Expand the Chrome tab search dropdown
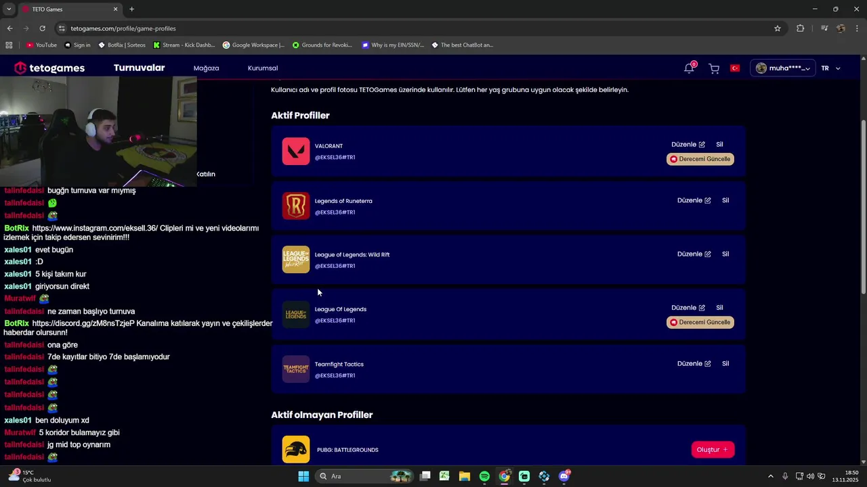Image resolution: width=867 pixels, height=487 pixels. point(9,9)
